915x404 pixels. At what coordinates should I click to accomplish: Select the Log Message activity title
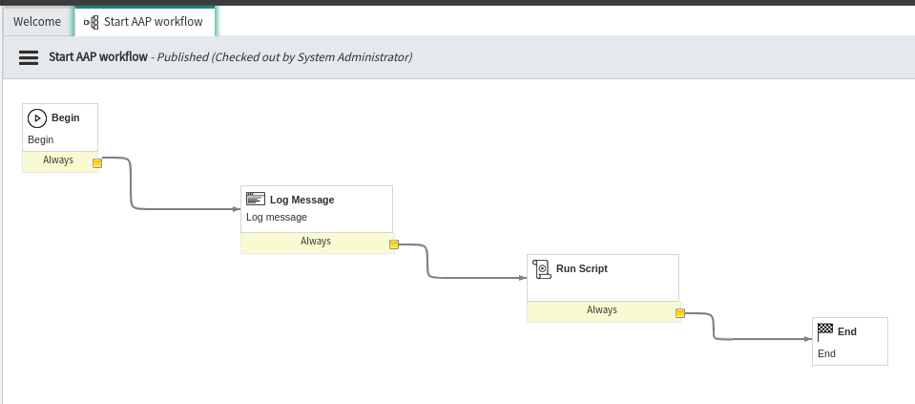click(302, 200)
